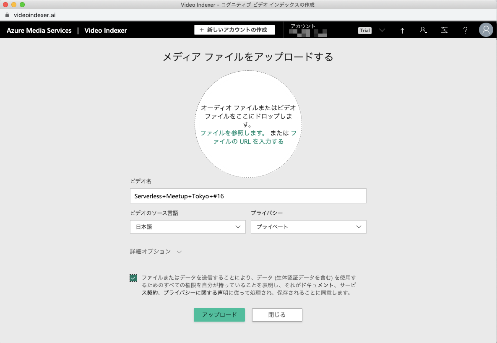Screen dimensions: 497x343
Task: Expand 詳細オプション section
Action: [156, 252]
